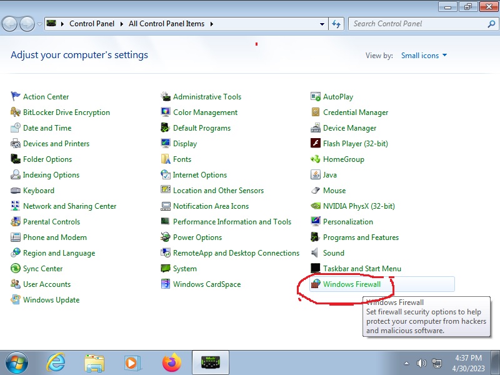
Task: Open the AutoPlay link
Action: pos(338,97)
